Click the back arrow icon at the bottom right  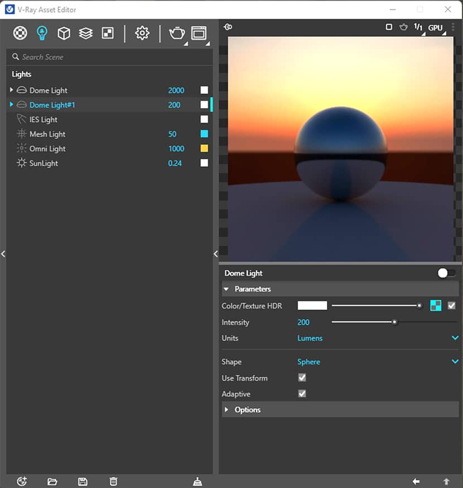click(416, 481)
